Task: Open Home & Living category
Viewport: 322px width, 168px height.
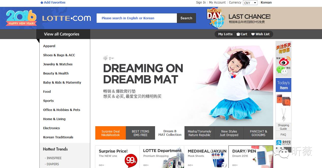Action: pos(54,119)
